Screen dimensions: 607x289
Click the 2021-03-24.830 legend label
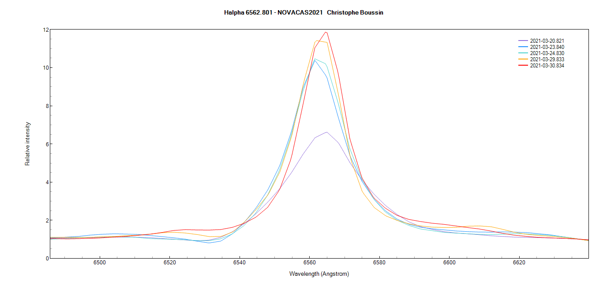tap(547, 53)
